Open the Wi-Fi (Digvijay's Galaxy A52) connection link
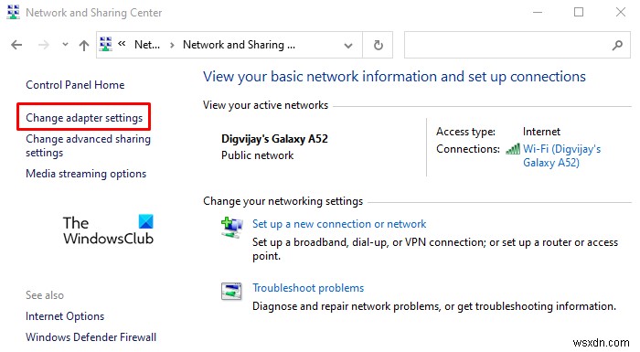This screenshot has width=640, height=352. point(561,155)
